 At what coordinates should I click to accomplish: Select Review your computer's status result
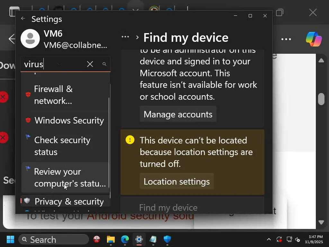coord(66,178)
